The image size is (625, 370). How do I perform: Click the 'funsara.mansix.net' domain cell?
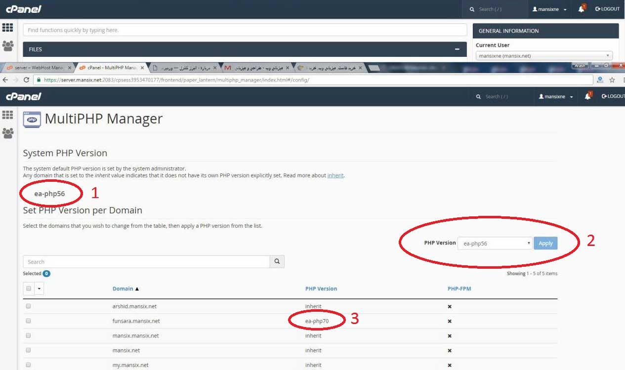click(x=136, y=321)
